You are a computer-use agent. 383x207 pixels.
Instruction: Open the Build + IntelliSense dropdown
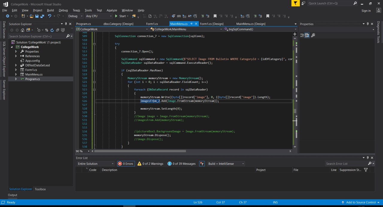coord(226,164)
